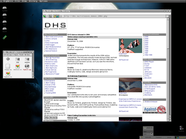This screenshot has width=186, height=139.
Task: Choose 'Internal bus without TOS II upgrade'
Action: (45, 110)
